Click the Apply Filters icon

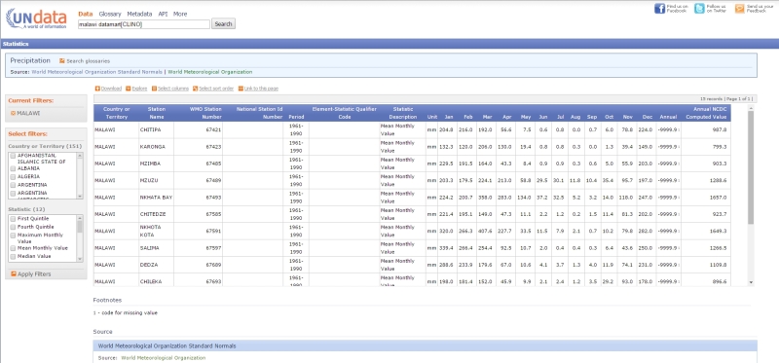(x=14, y=274)
